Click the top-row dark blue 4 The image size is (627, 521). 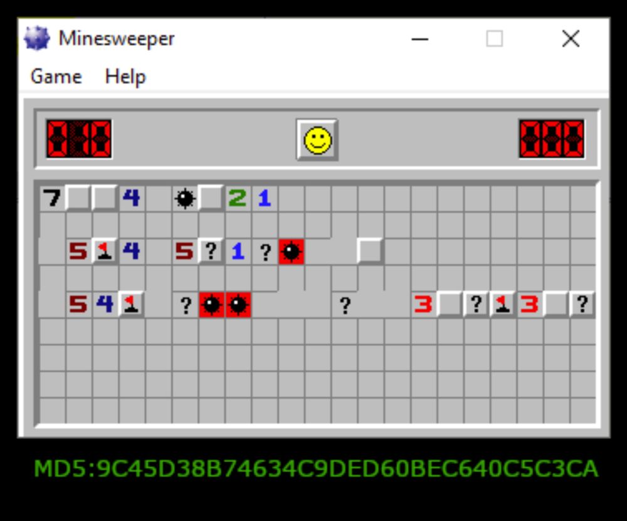tap(132, 198)
